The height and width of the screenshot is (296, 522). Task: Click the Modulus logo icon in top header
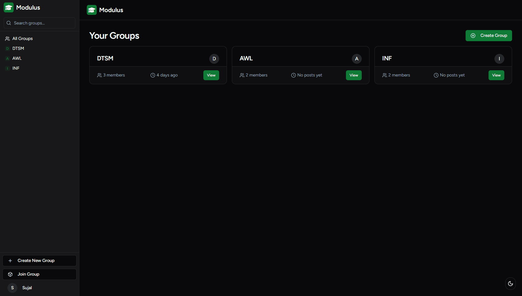click(x=92, y=10)
